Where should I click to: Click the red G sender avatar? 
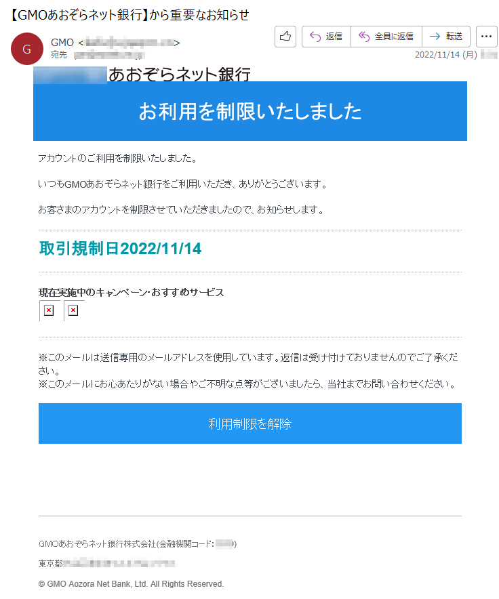pos(26,49)
